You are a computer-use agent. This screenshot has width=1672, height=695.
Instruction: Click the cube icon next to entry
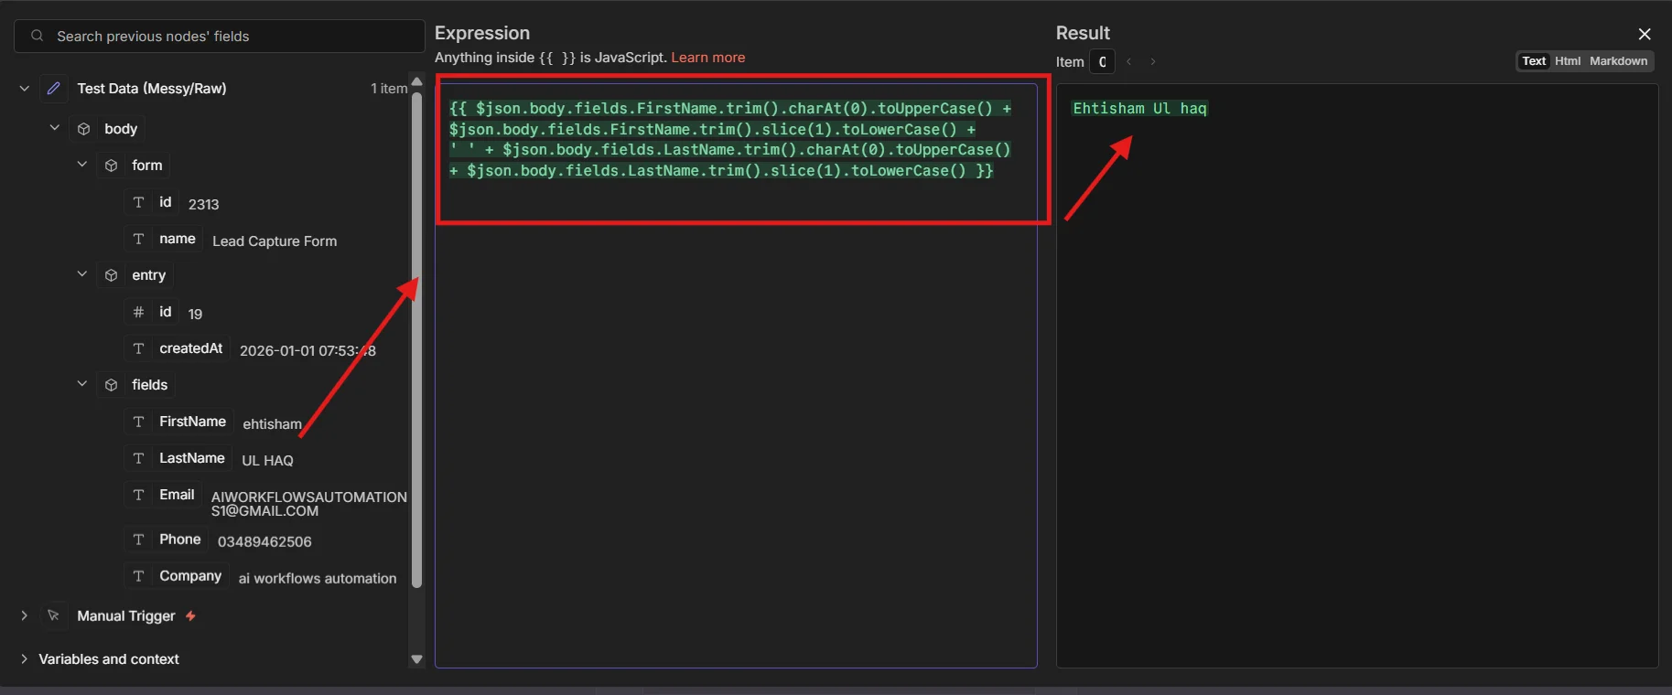112,275
